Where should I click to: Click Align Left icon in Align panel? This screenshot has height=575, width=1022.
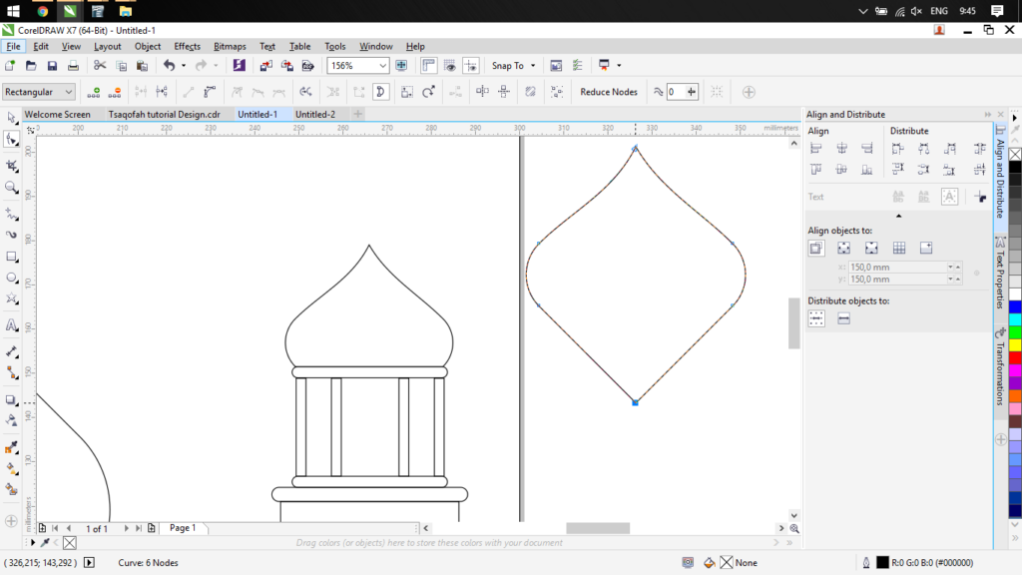[816, 149]
